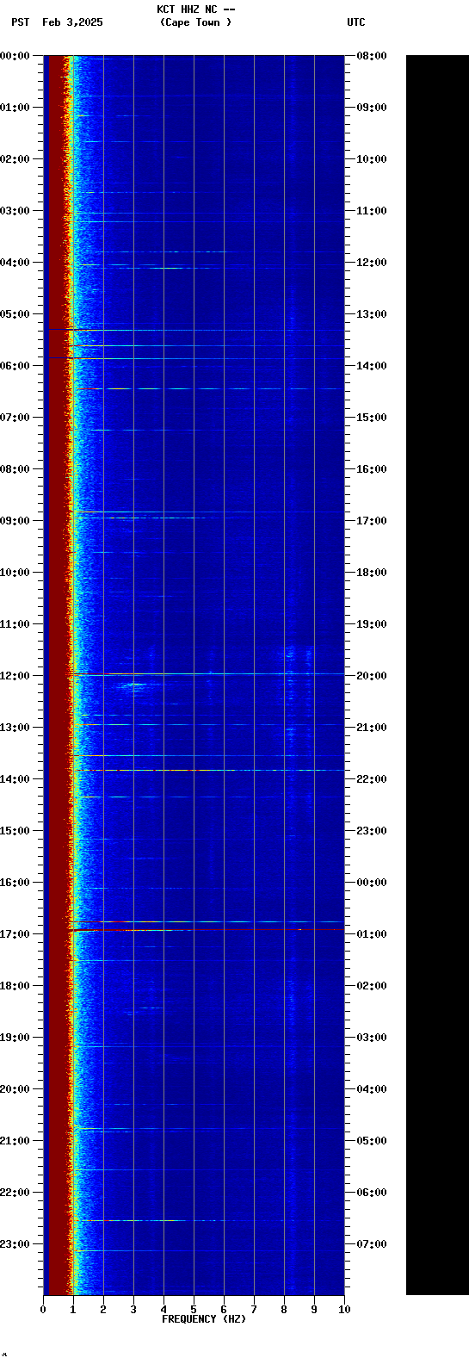The image size is (475, 1364).
Task: Click the 06:00 PST time label
Action: click(15, 366)
